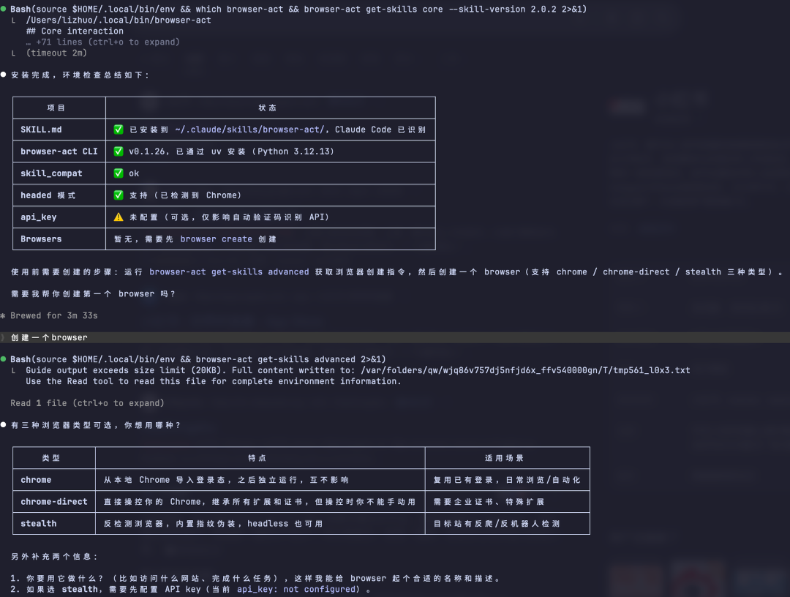Click the tmp561_l0x3.txt file path
This screenshot has height=597, width=790.
click(x=525, y=370)
